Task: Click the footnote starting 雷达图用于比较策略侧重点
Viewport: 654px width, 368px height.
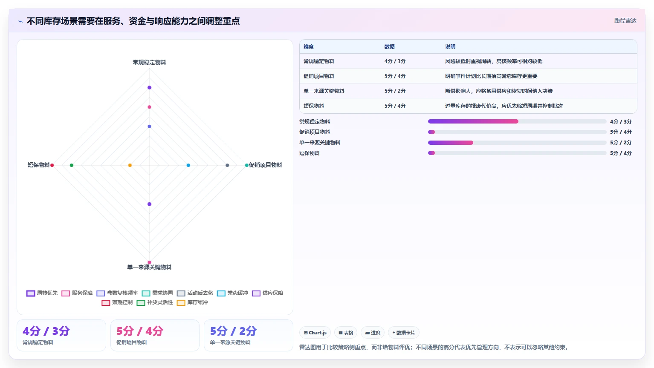Action: click(x=435, y=348)
